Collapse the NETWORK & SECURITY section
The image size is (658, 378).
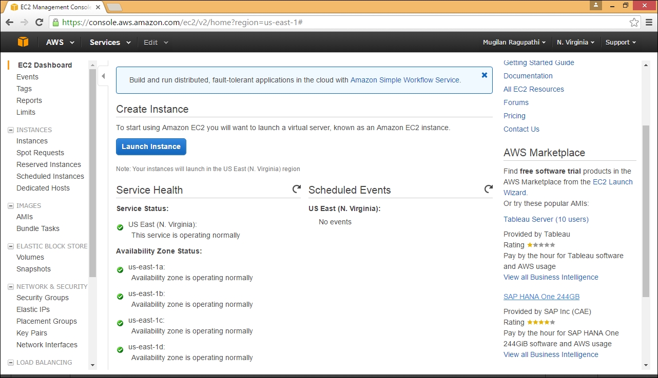[11, 287]
